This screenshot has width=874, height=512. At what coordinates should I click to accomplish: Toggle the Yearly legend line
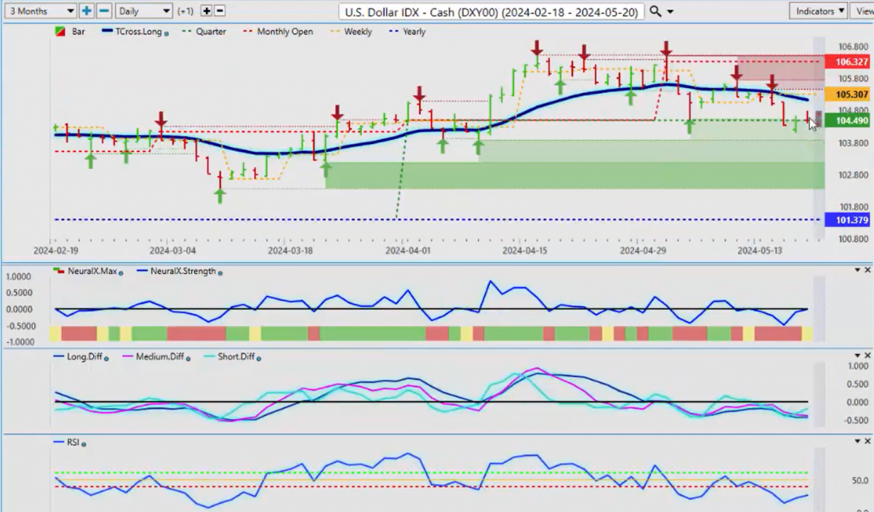pos(408,32)
